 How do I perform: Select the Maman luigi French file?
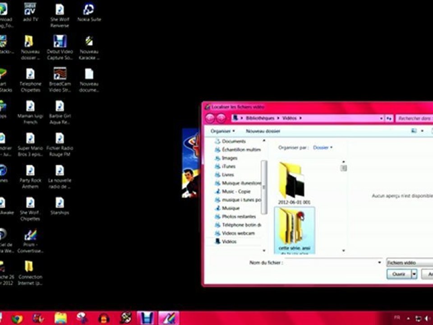pyautogui.click(x=30, y=112)
